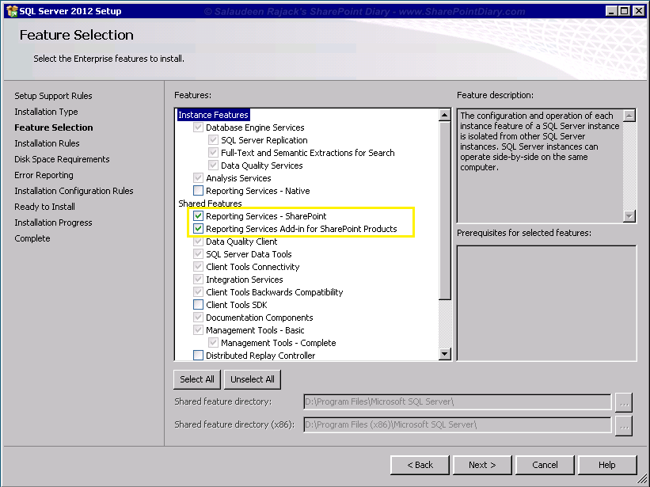The height and width of the screenshot is (487, 650).
Task: Go to previous step with Back button
Action: coord(420,465)
